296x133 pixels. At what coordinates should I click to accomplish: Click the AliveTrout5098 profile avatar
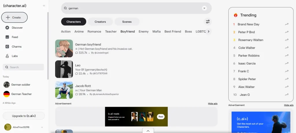coord(8,127)
